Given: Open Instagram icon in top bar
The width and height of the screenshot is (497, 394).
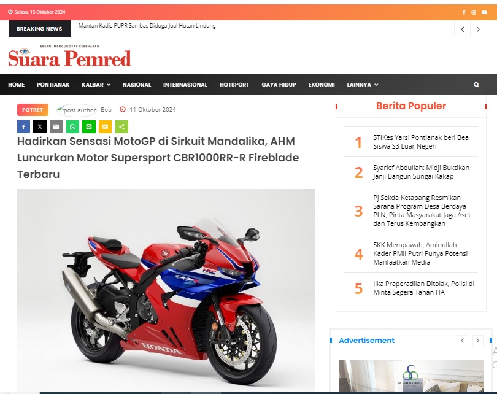Looking at the screenshot, I should 474,12.
